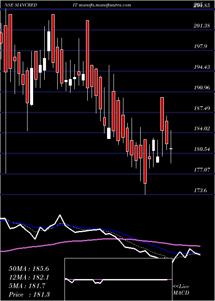The height and width of the screenshot is (301, 215).
Task: Click the 190.96 price axis label
Action: click(202, 88)
